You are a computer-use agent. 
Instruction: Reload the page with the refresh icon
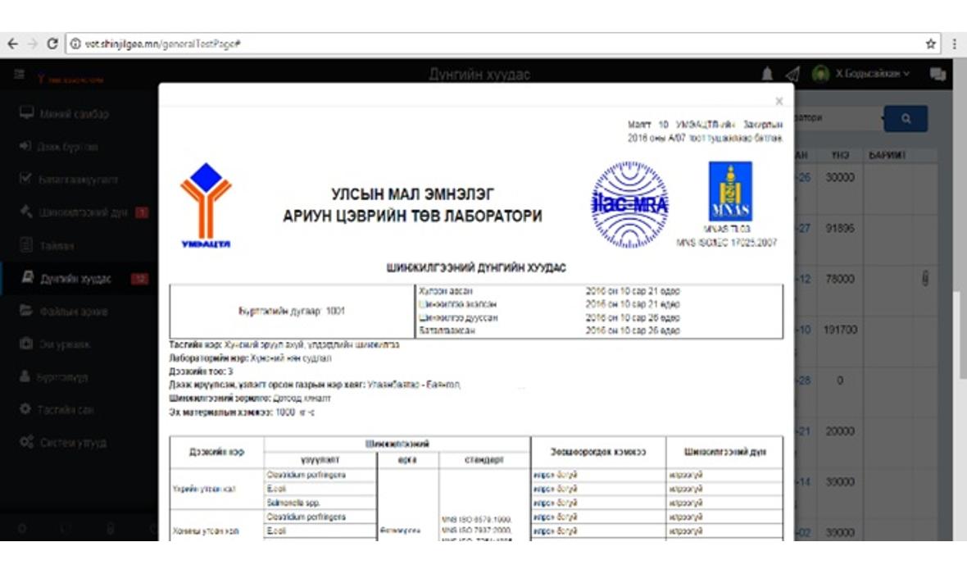pyautogui.click(x=52, y=43)
